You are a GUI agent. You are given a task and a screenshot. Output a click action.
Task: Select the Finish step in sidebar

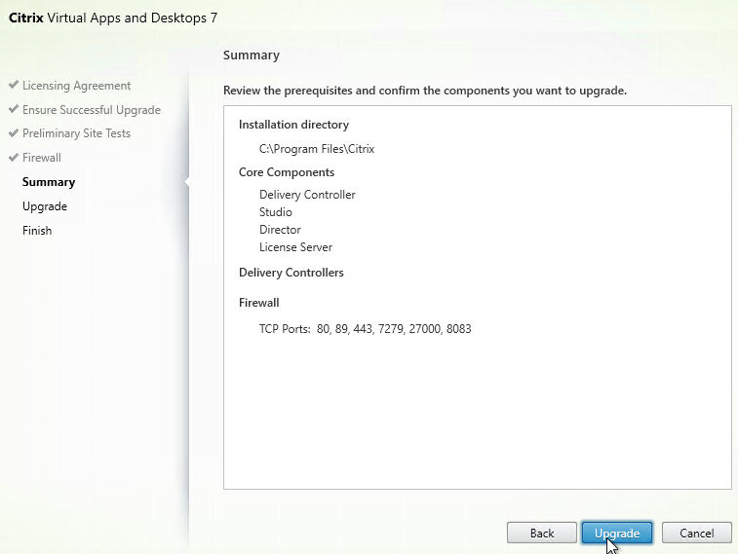(37, 231)
